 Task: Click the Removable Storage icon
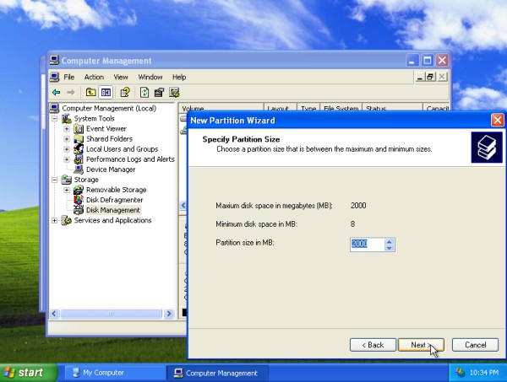[79, 190]
